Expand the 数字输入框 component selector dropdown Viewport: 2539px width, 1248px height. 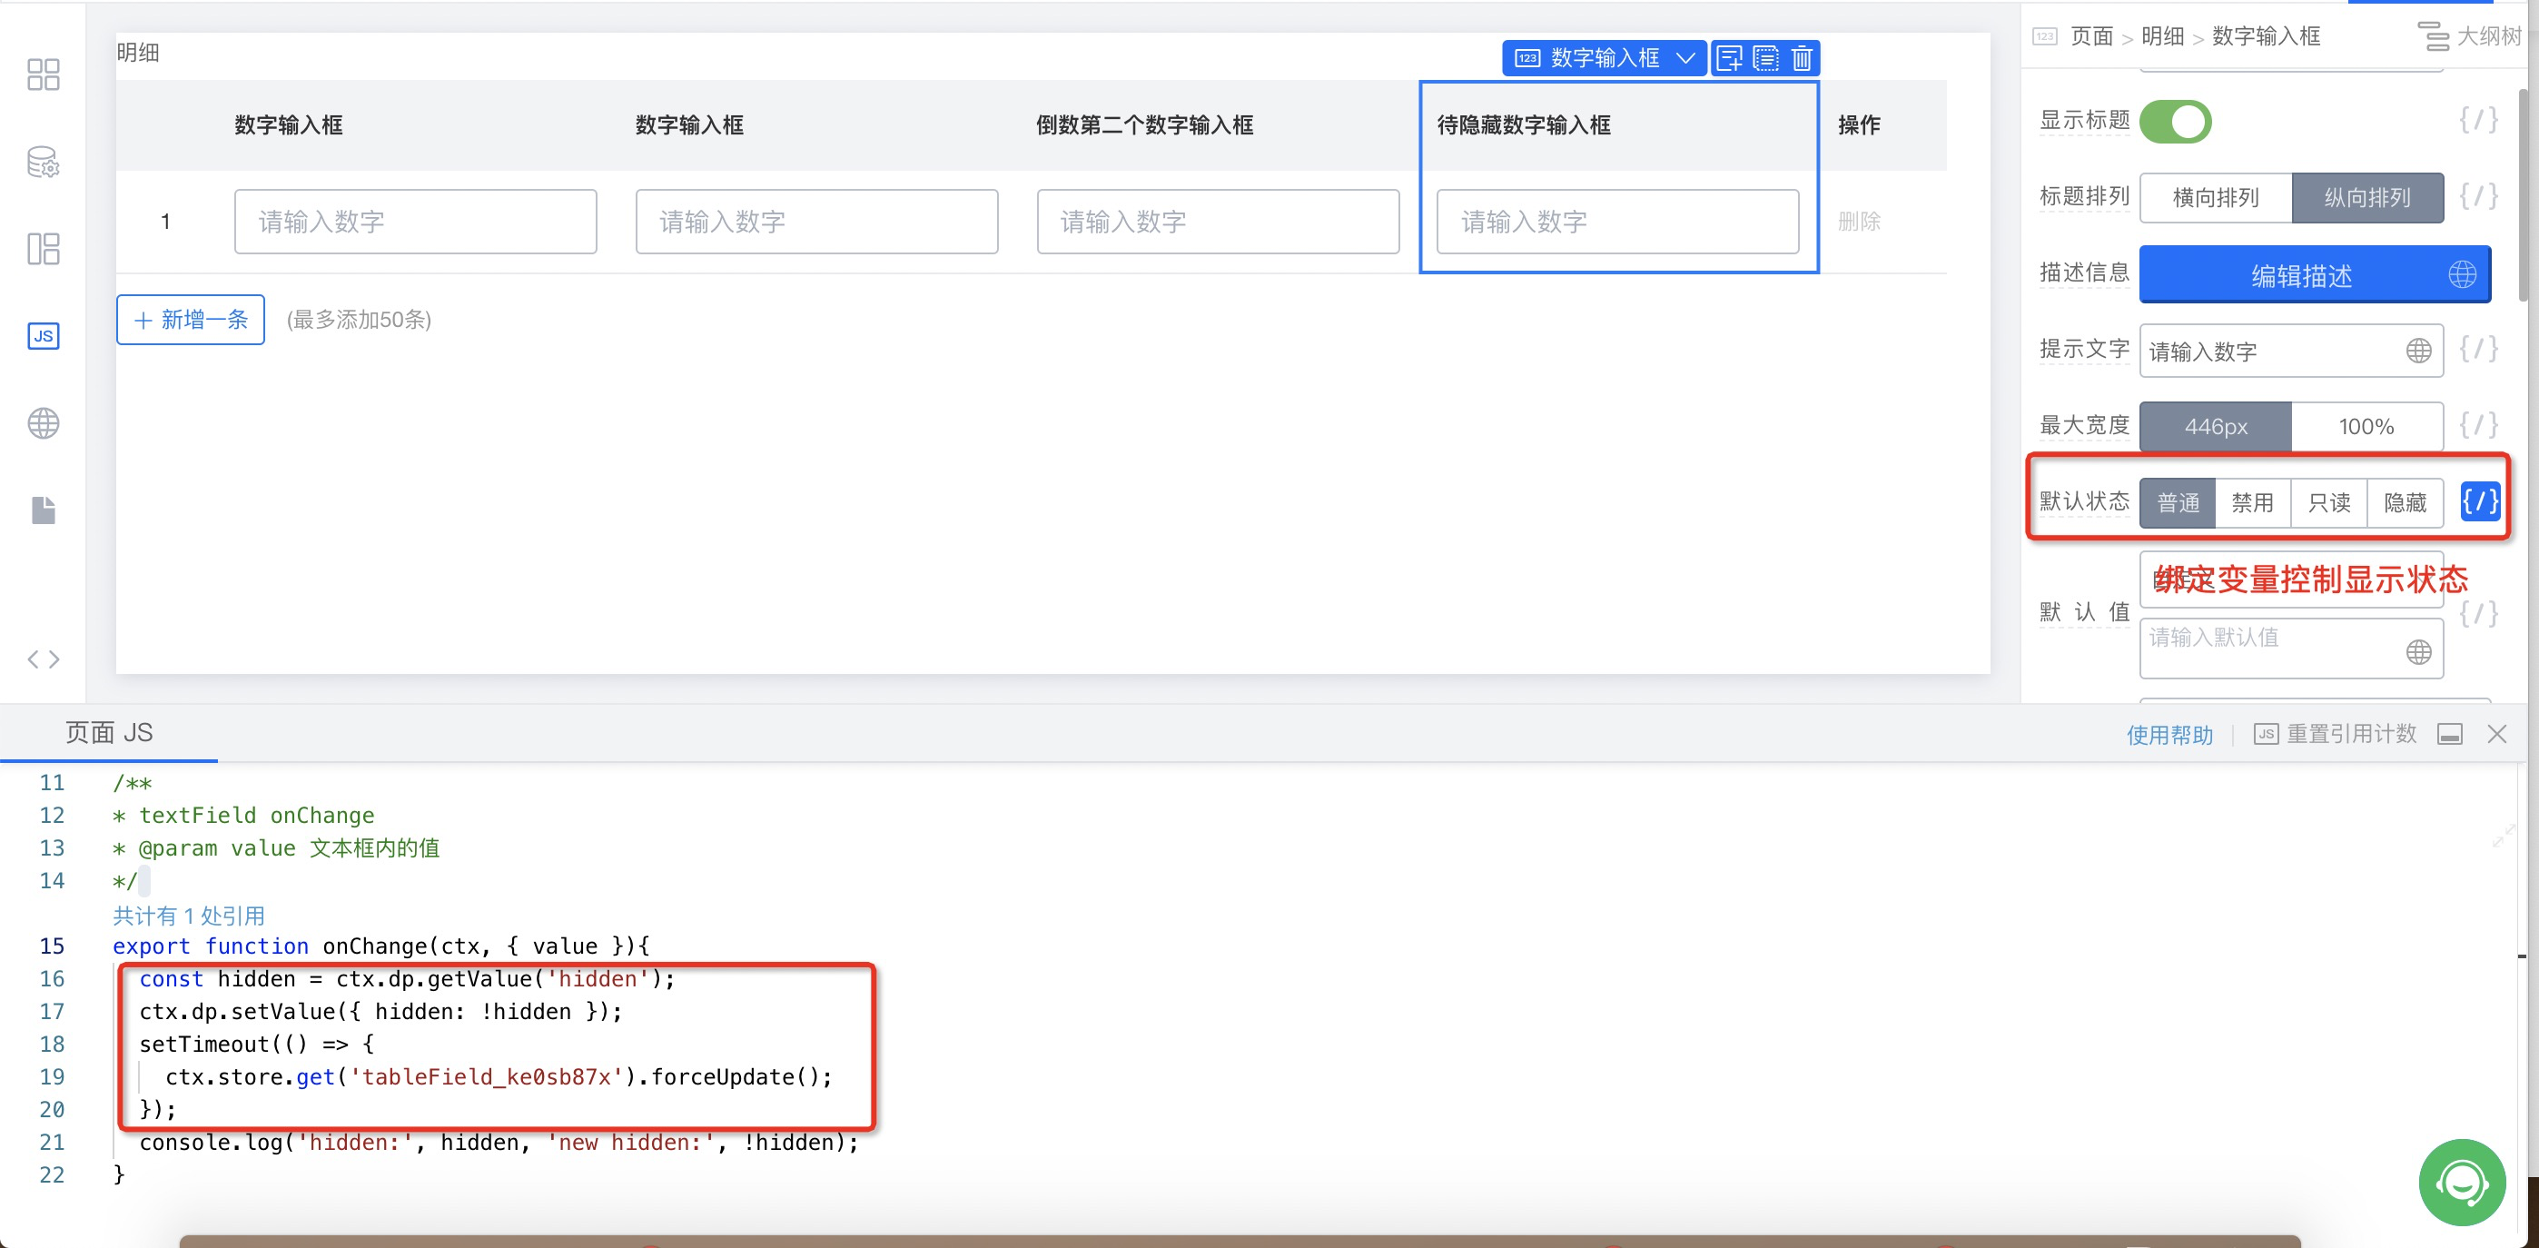tap(1686, 58)
